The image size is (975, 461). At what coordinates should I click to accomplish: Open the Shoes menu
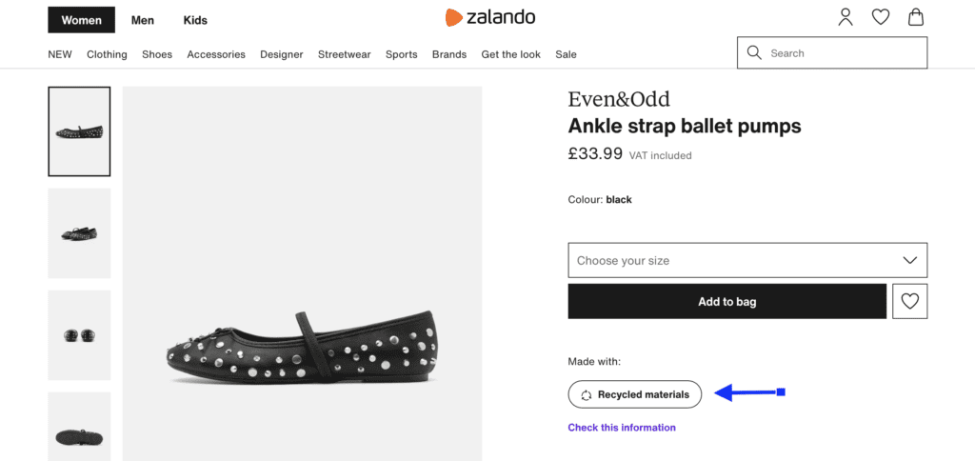pos(157,54)
